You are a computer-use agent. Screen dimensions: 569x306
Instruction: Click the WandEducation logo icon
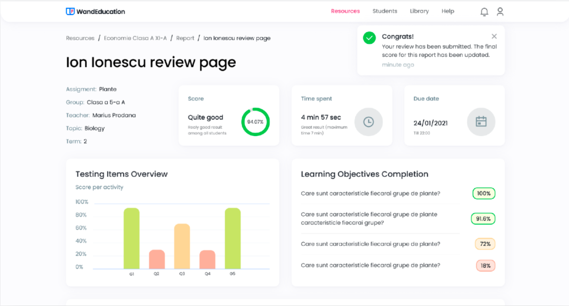70,11
